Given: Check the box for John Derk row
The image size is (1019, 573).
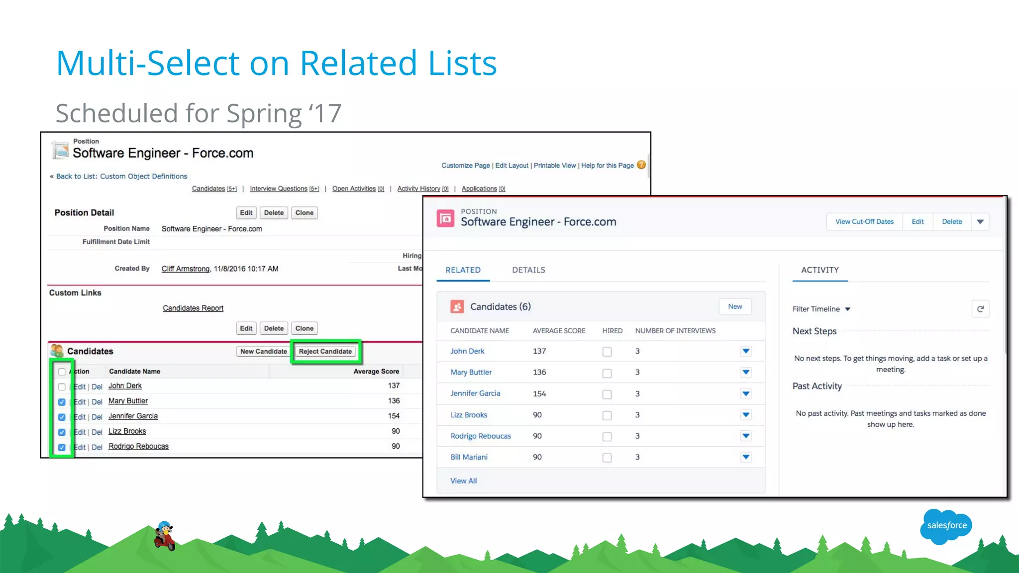Looking at the screenshot, I should coord(62,386).
